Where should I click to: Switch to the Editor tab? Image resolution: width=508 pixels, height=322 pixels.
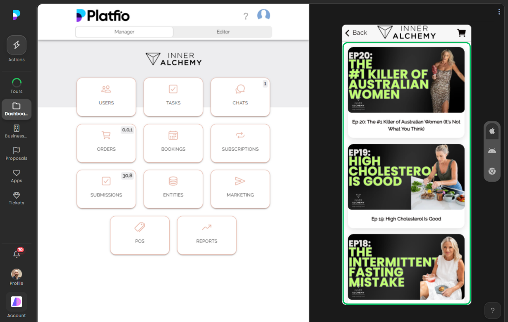pyautogui.click(x=223, y=31)
